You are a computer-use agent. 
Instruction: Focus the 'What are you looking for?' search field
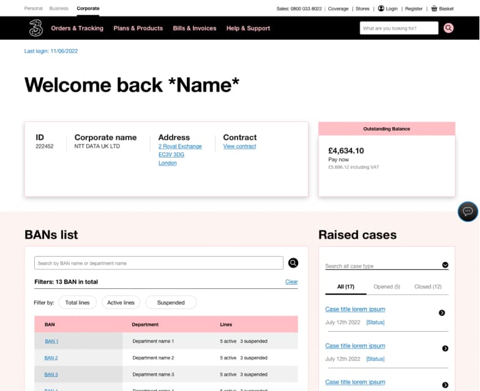pyautogui.click(x=399, y=28)
